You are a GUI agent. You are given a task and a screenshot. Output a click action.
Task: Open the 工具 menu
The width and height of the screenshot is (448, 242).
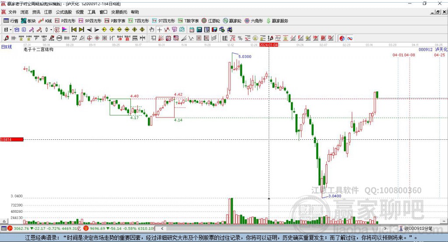pyautogui.click(x=91, y=12)
